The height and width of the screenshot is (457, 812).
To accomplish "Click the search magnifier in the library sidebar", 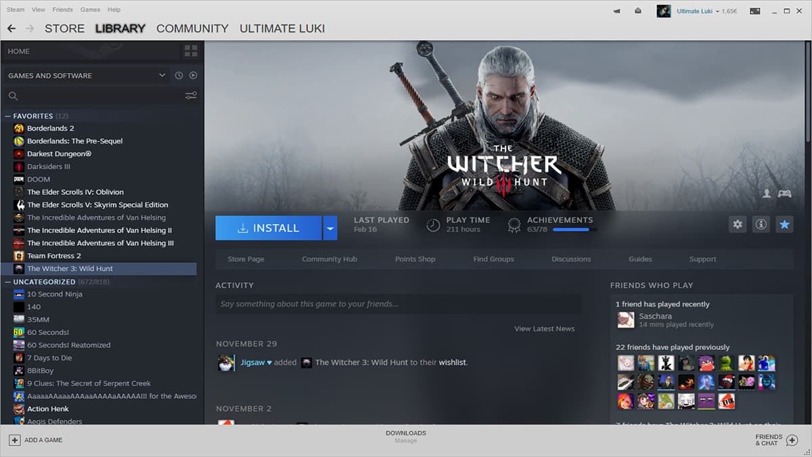I will (14, 95).
